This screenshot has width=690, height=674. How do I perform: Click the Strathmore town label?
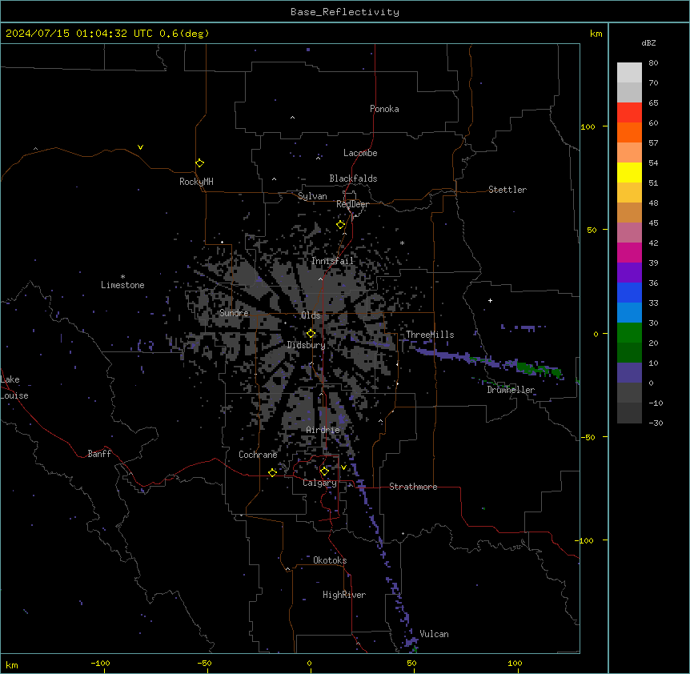tap(413, 487)
